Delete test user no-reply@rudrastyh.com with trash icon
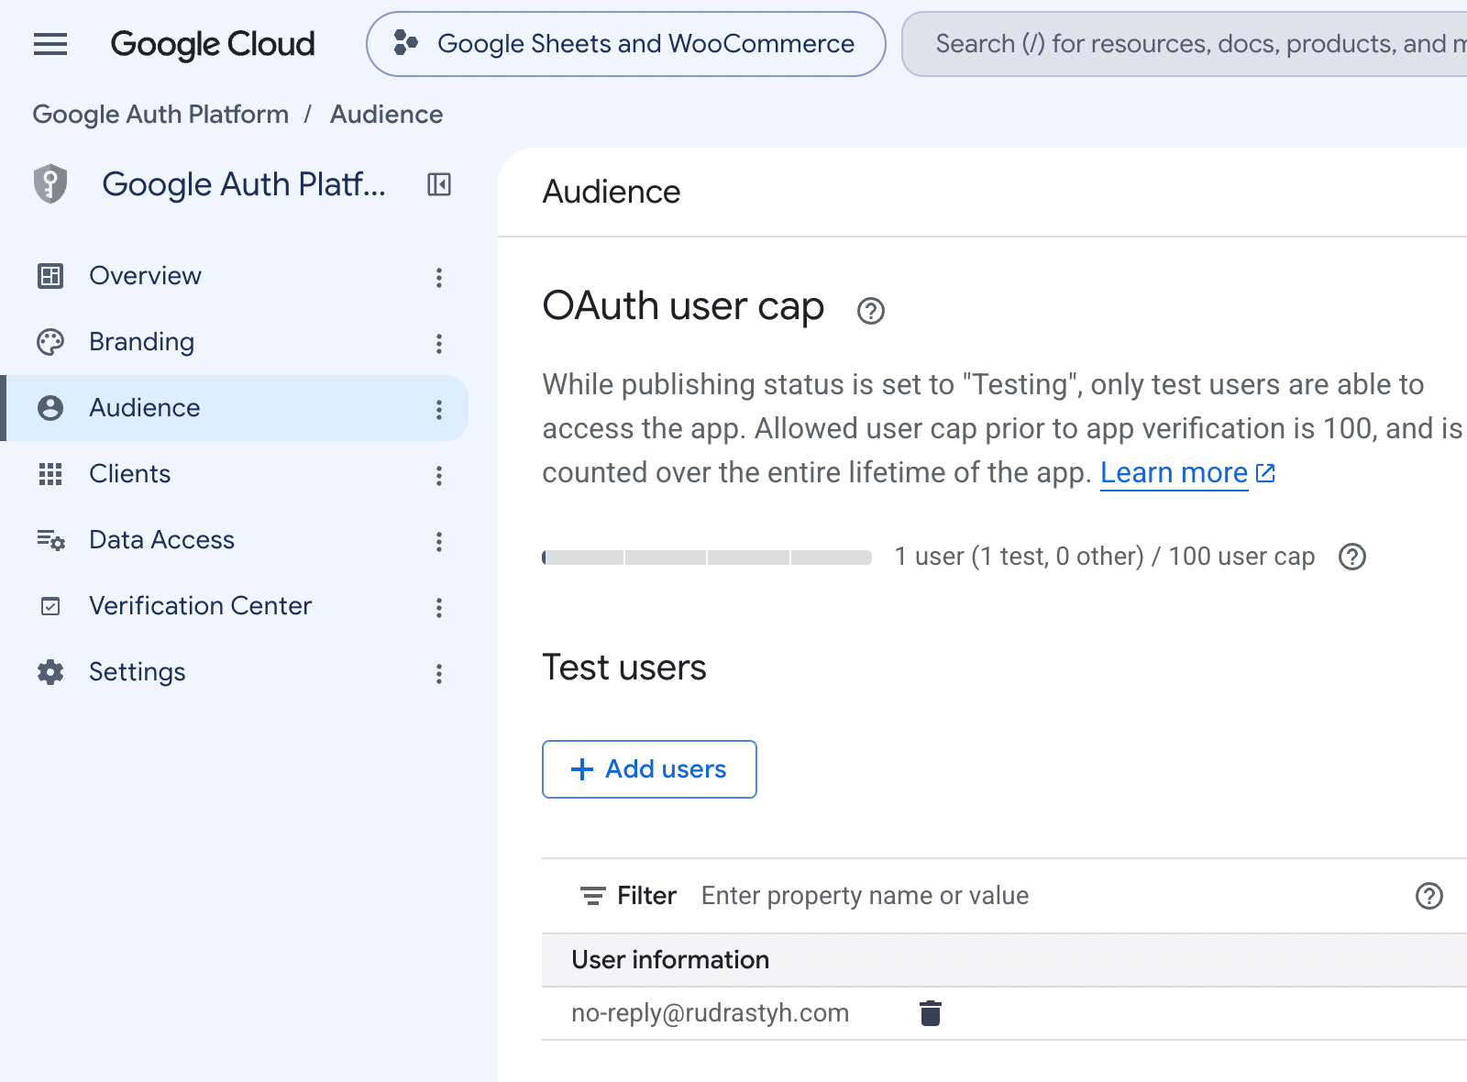This screenshot has width=1467, height=1082. coord(931,1013)
